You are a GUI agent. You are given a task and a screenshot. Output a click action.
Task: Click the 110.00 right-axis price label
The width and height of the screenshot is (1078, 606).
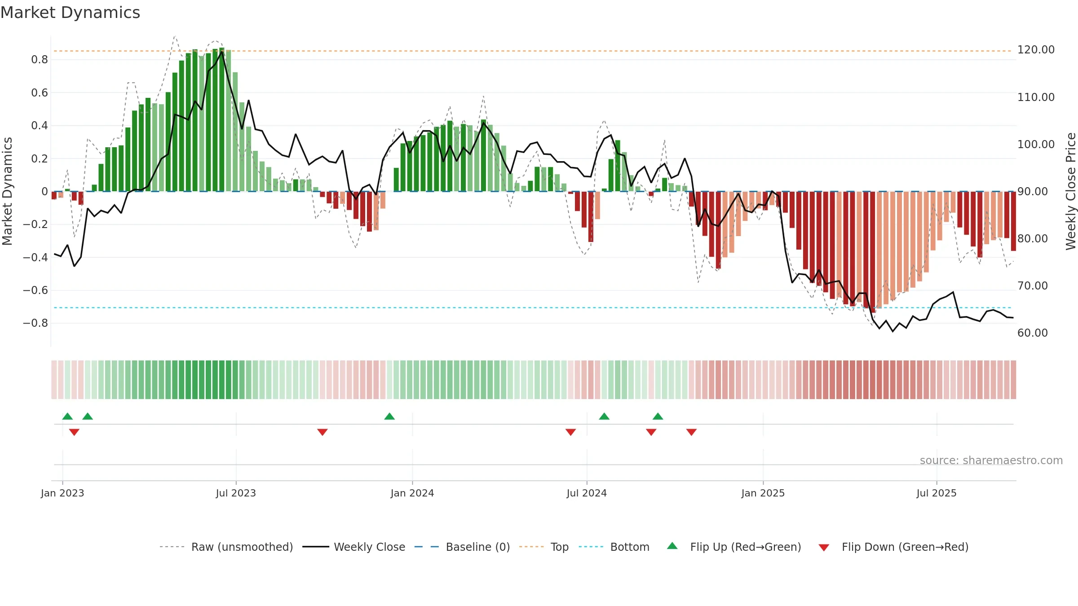1036,97
